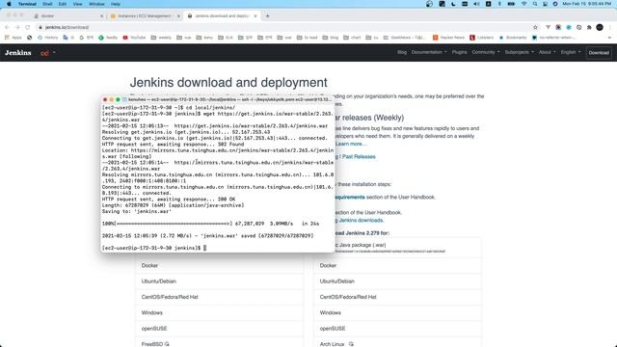
Task: Go forward in browser history
Action: click(x=17, y=27)
